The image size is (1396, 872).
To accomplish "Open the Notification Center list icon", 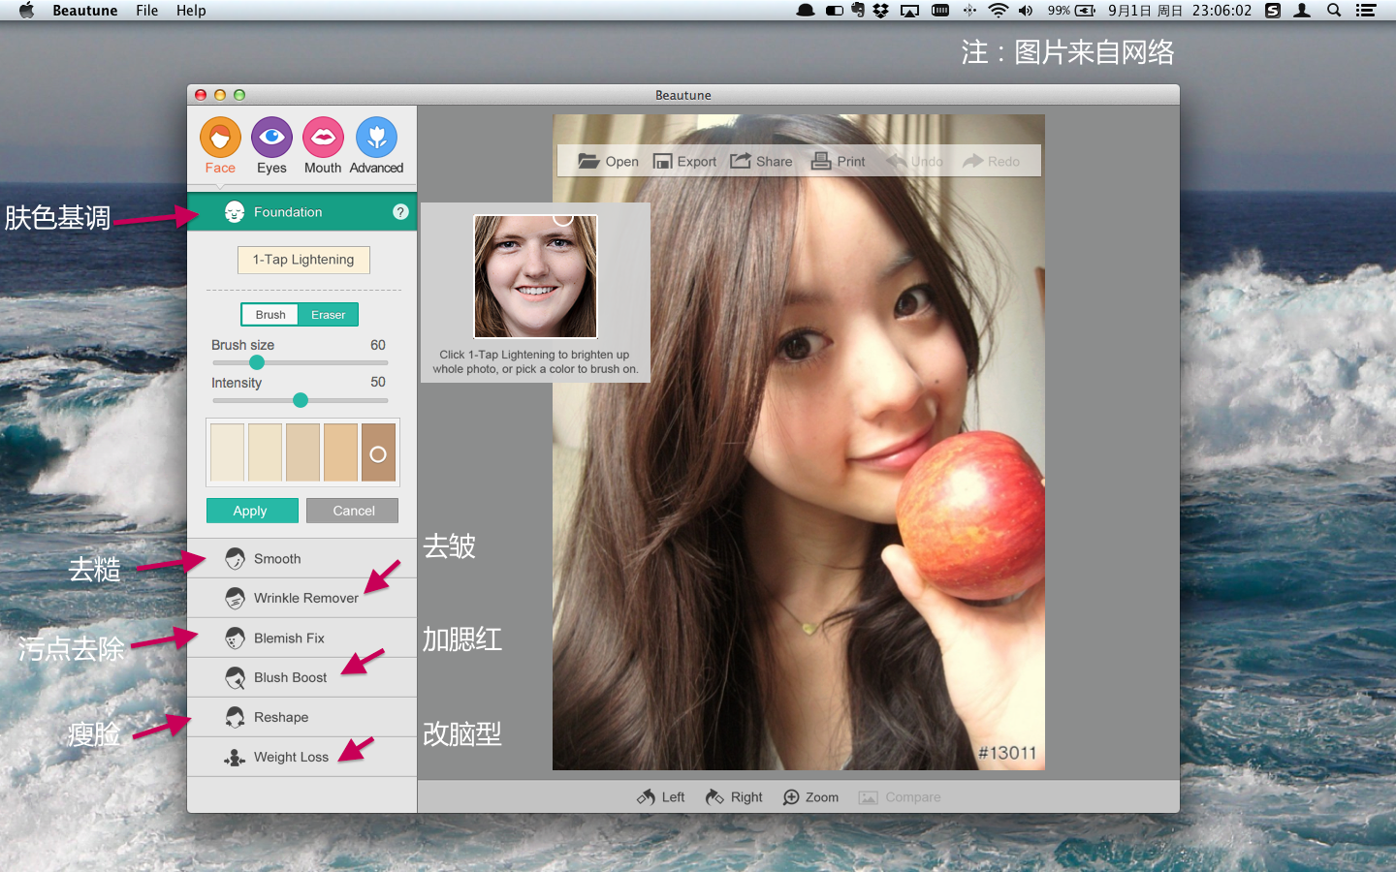I will coord(1366,11).
